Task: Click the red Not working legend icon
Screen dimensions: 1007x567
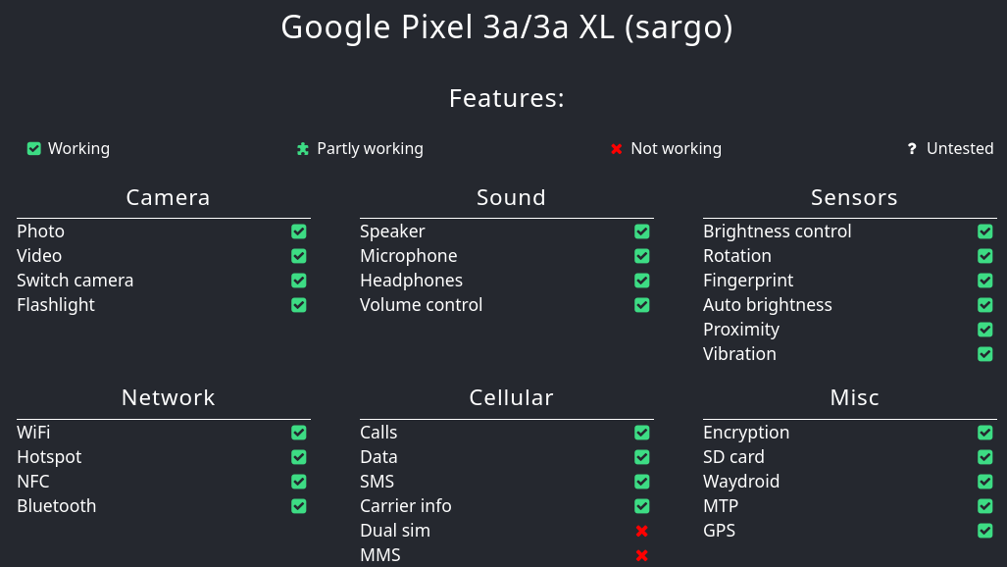Action: [x=617, y=149]
